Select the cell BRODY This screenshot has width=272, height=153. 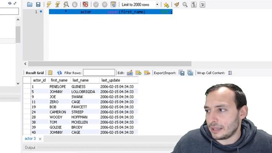click(x=77, y=127)
